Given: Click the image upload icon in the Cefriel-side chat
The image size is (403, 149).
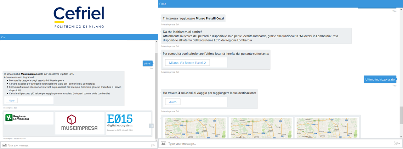Looking at the screenshot, I should (x=4, y=145).
